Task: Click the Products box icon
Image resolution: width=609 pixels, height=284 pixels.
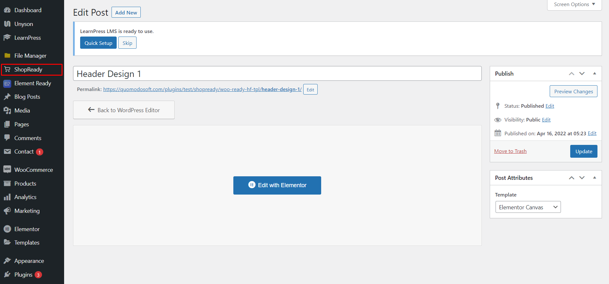Action: [x=7, y=184]
